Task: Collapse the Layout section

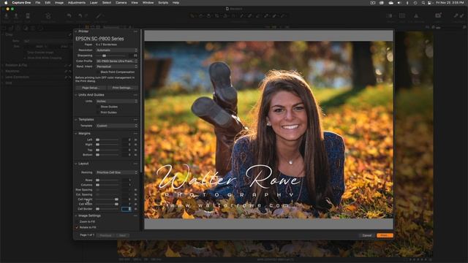Action: pyautogui.click(x=76, y=164)
